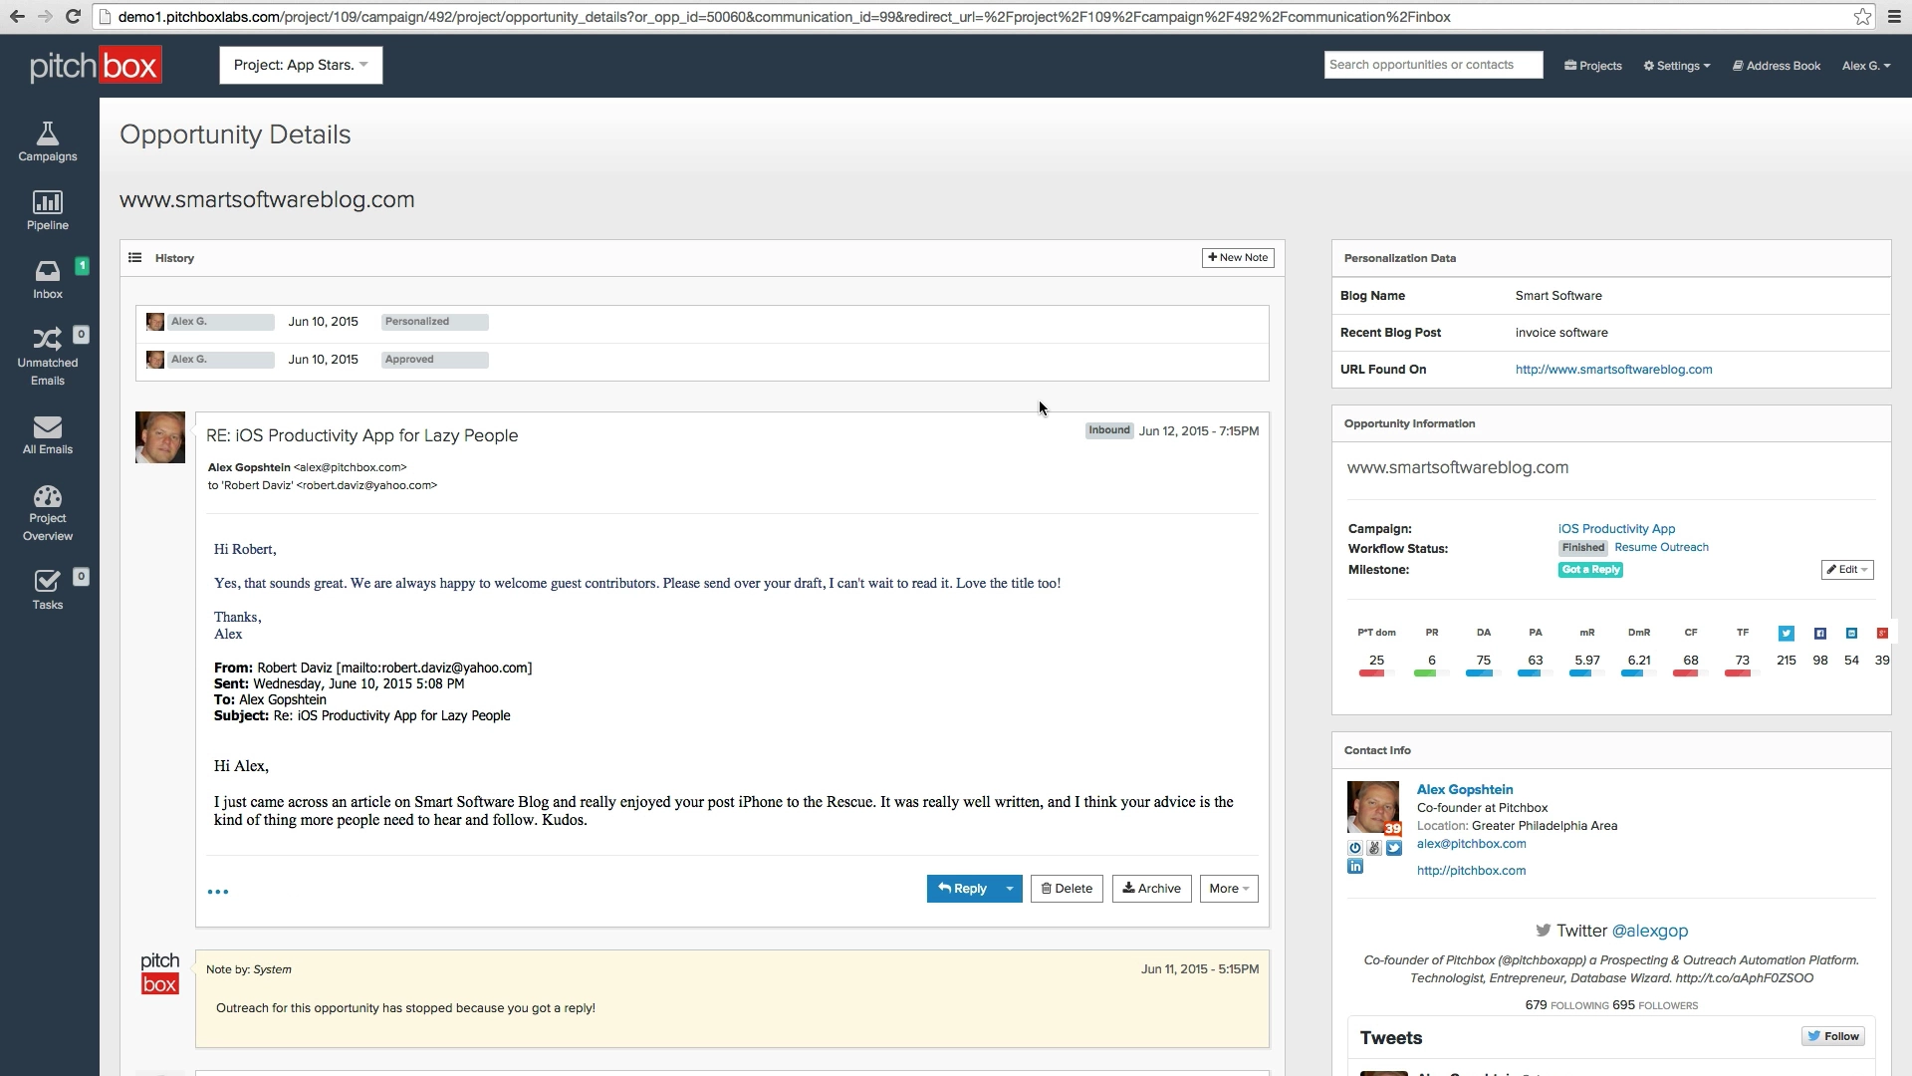Image resolution: width=1912 pixels, height=1076 pixels.
Task: Toggle the History list icon
Action: tap(135, 258)
